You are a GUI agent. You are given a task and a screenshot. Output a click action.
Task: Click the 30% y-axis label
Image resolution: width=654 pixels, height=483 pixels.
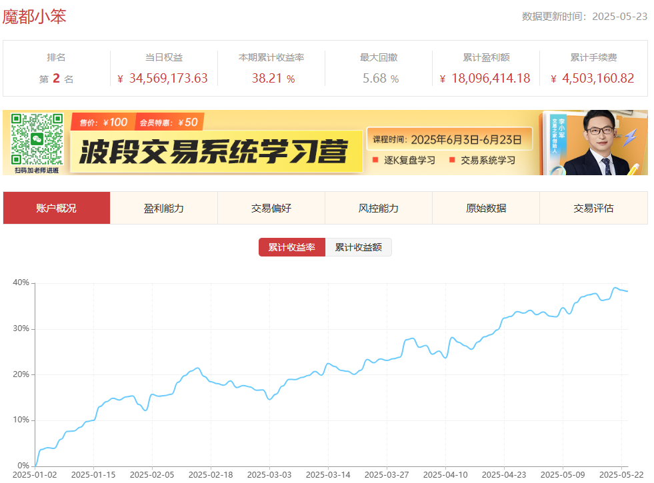pos(21,328)
